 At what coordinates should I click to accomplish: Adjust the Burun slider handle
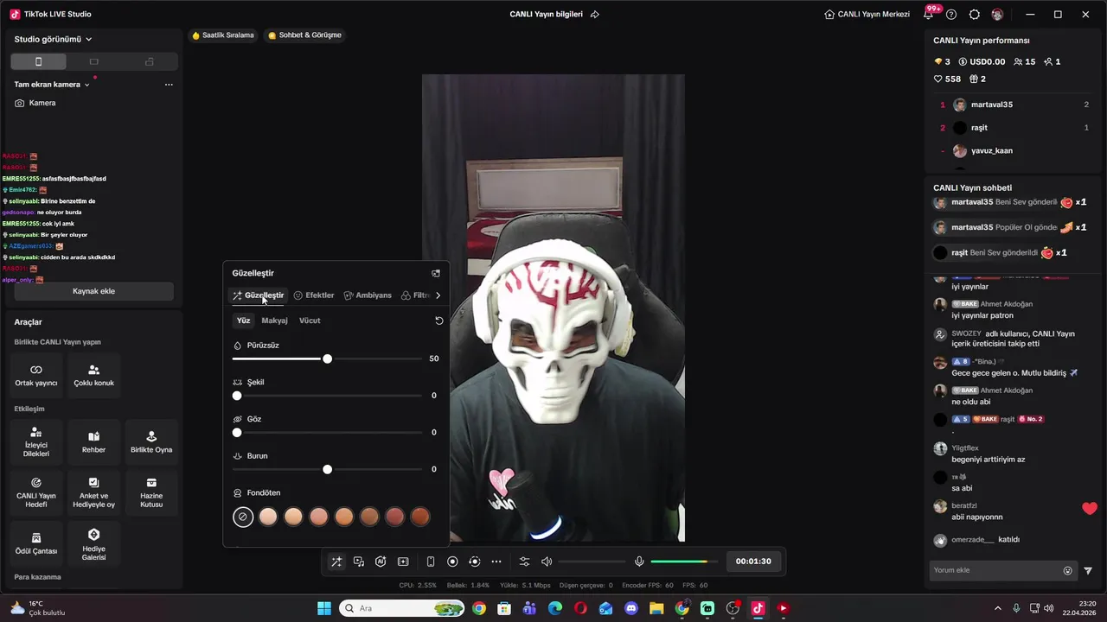(x=327, y=469)
